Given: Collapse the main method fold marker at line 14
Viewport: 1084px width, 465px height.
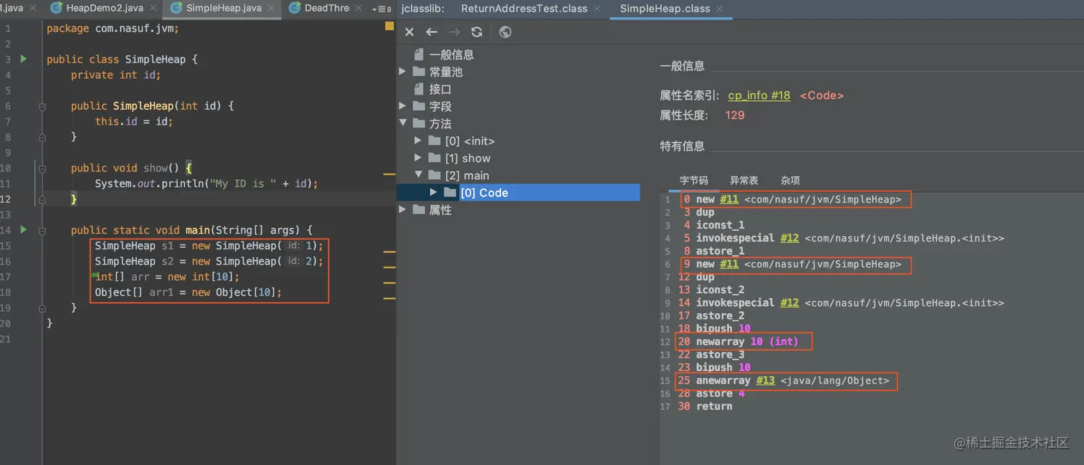Looking at the screenshot, I should point(42,230).
